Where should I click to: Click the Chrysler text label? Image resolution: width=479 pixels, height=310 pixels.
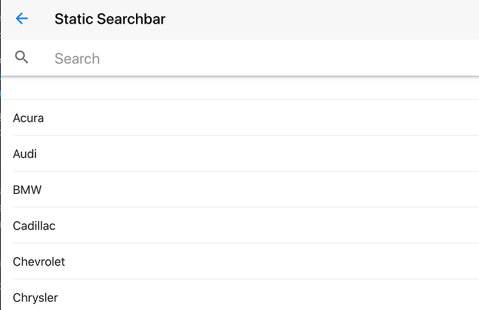35,297
